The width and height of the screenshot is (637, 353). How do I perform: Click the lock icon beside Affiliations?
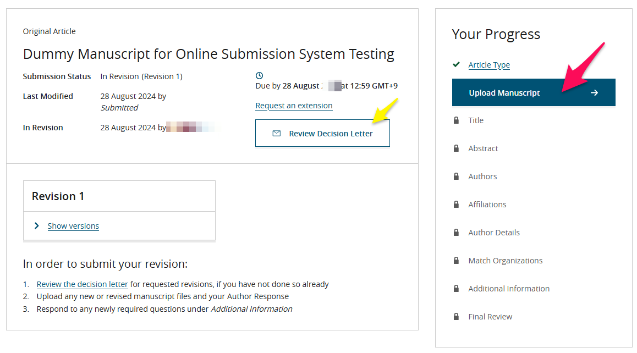[456, 205]
